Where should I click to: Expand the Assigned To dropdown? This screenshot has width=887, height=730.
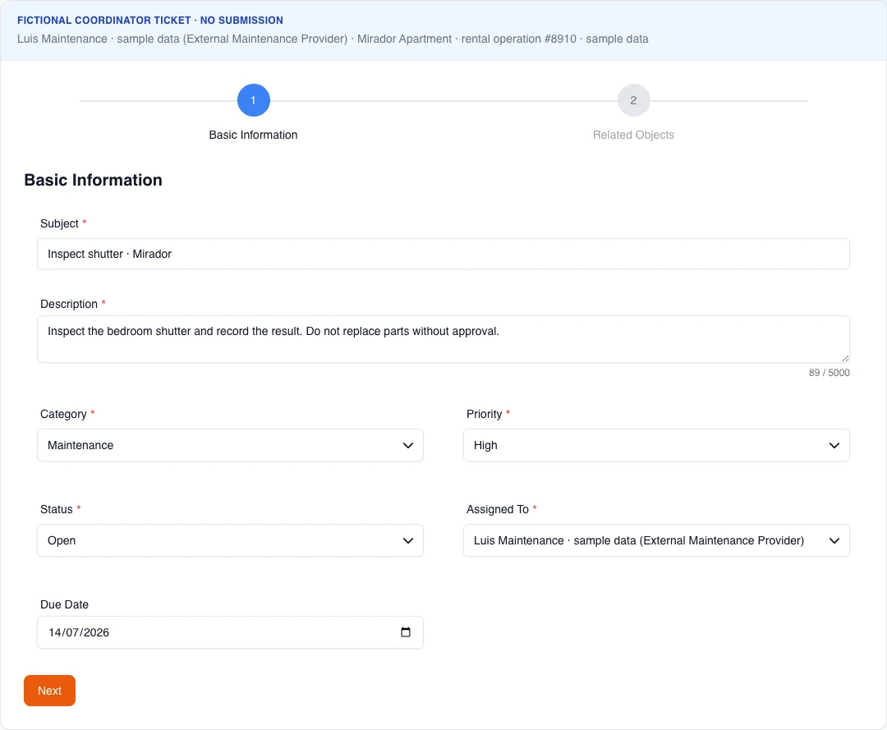(x=656, y=540)
